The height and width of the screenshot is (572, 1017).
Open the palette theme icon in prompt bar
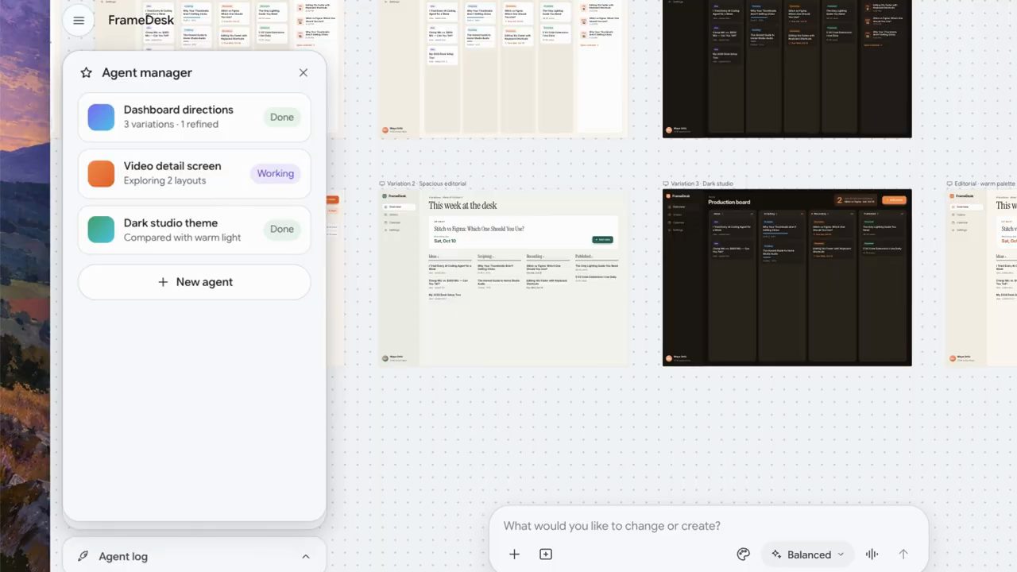click(744, 555)
